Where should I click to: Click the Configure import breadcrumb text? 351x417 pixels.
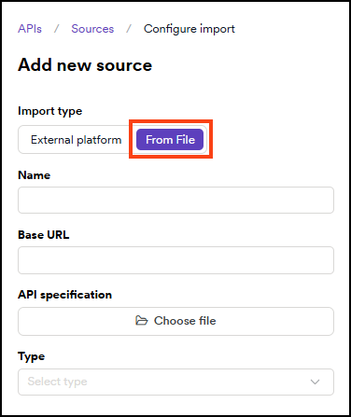click(x=190, y=29)
